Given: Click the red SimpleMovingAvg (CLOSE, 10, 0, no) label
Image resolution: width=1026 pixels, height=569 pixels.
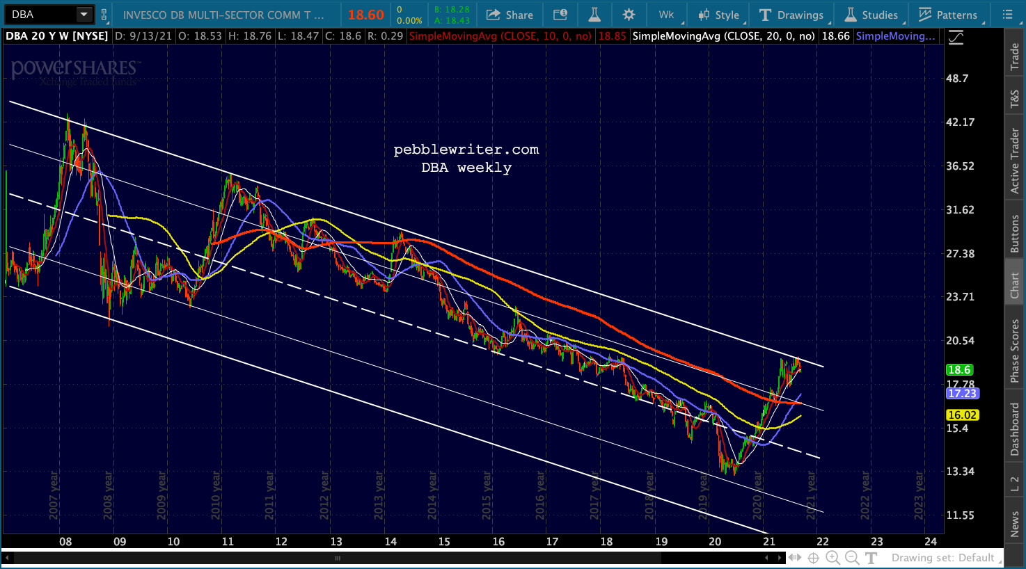Looking at the screenshot, I should (500, 35).
